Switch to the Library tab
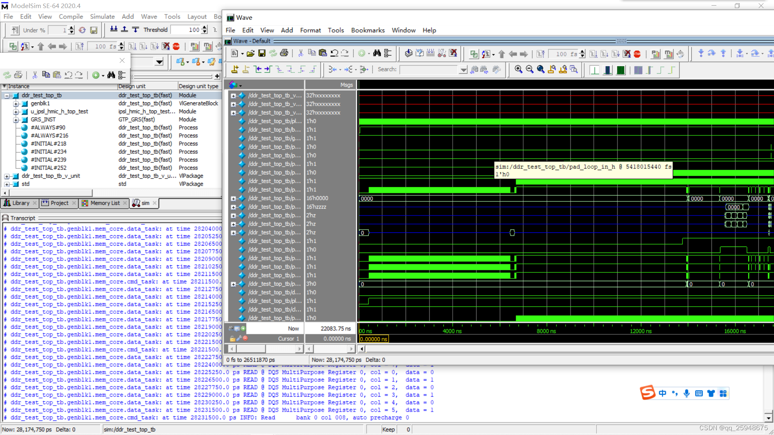This screenshot has width=774, height=435. pos(20,203)
